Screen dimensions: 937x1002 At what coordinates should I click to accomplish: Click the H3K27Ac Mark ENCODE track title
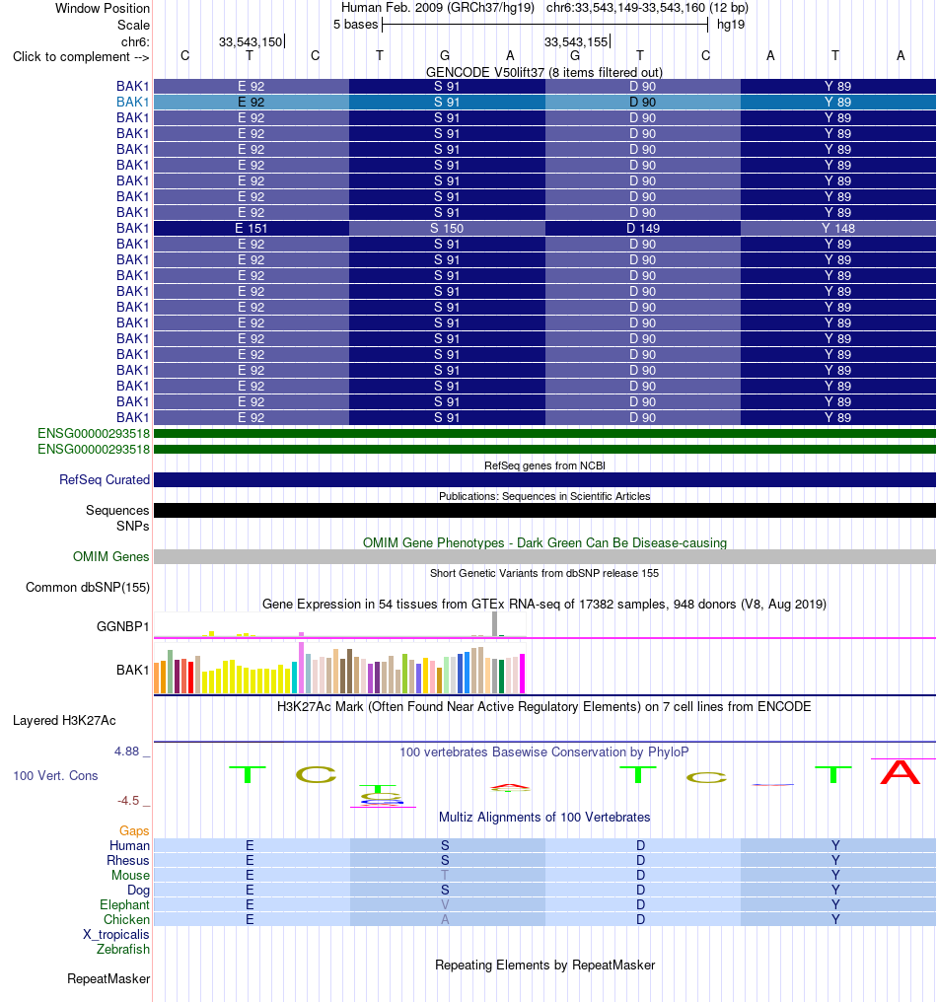543,707
